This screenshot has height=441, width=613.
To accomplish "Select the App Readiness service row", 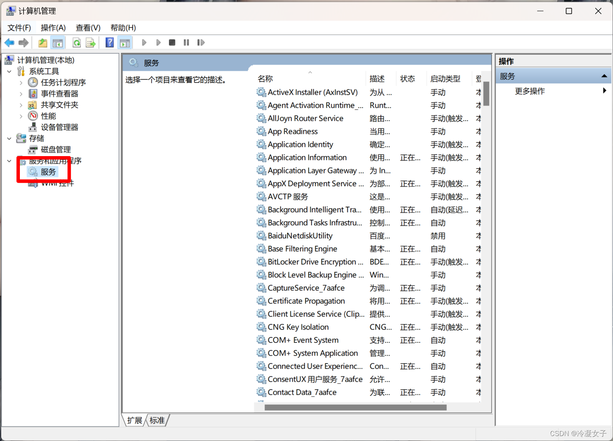I will (369, 131).
